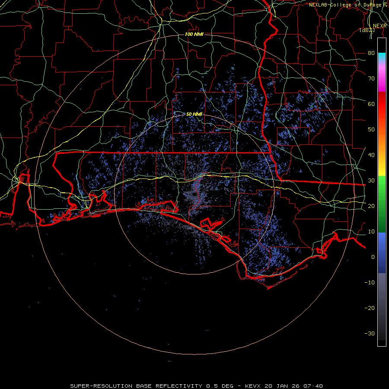Click the 70 value on the dBZ scale

[371, 79]
